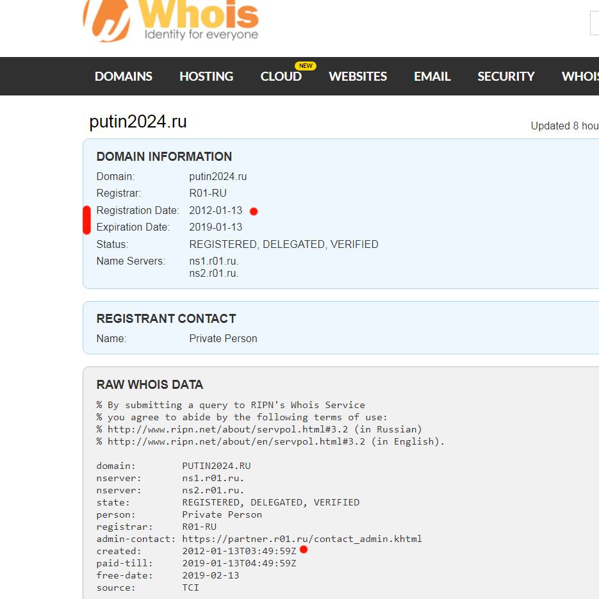Viewport: 599px width, 599px height.
Task: Click the DOMAIN INFORMATION heading
Action: click(164, 156)
